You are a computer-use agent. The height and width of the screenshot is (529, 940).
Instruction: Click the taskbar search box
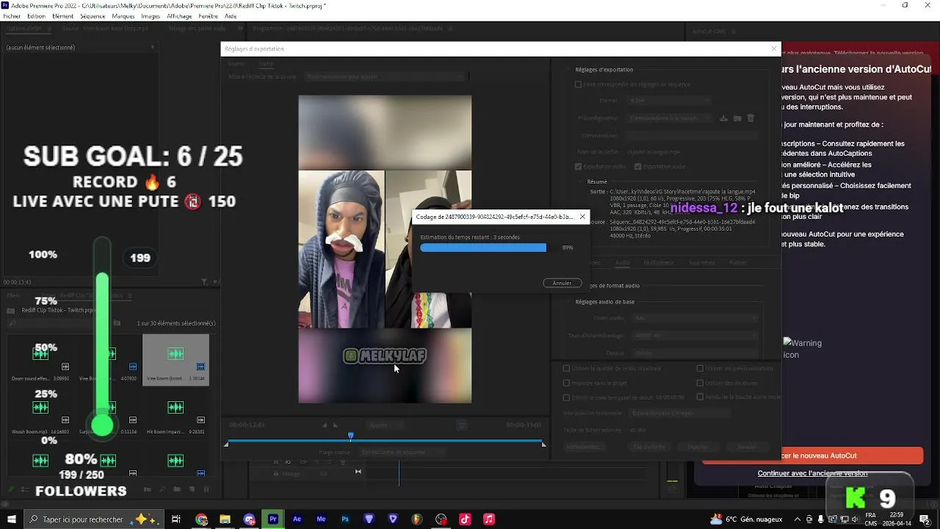[x=93, y=519]
